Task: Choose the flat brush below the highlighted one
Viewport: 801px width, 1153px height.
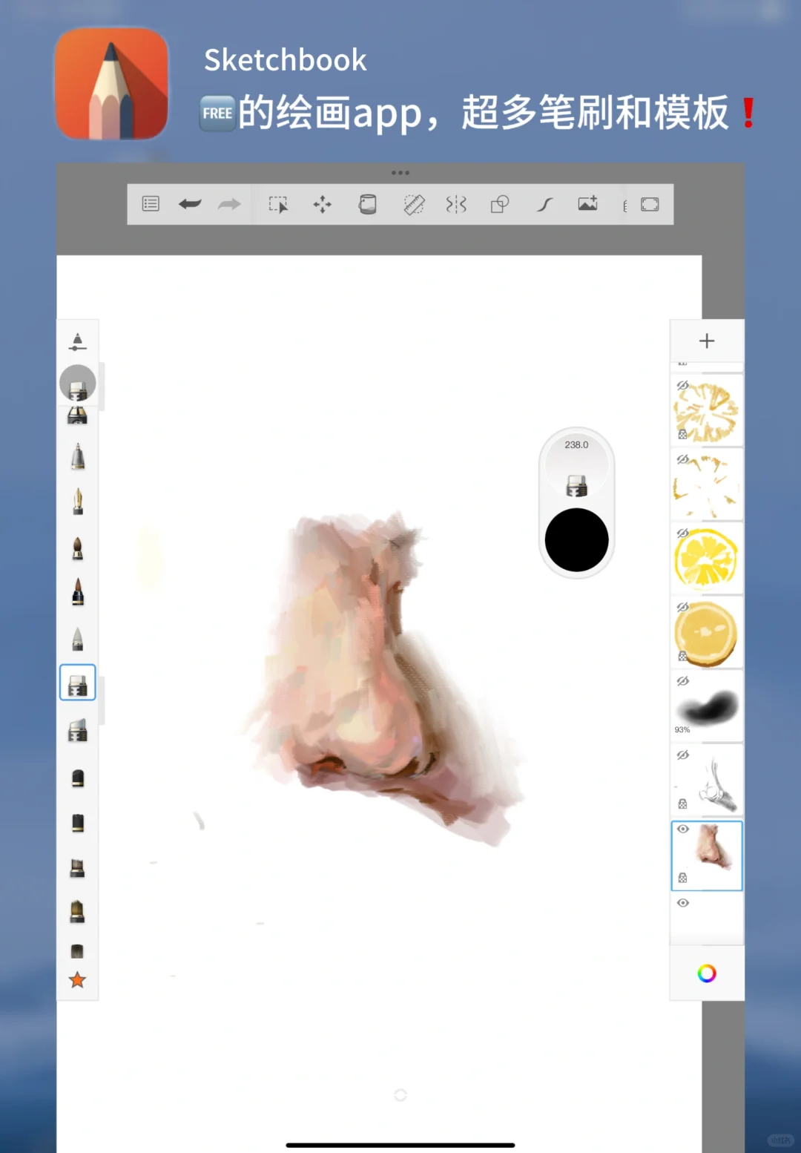Action: tap(78, 731)
